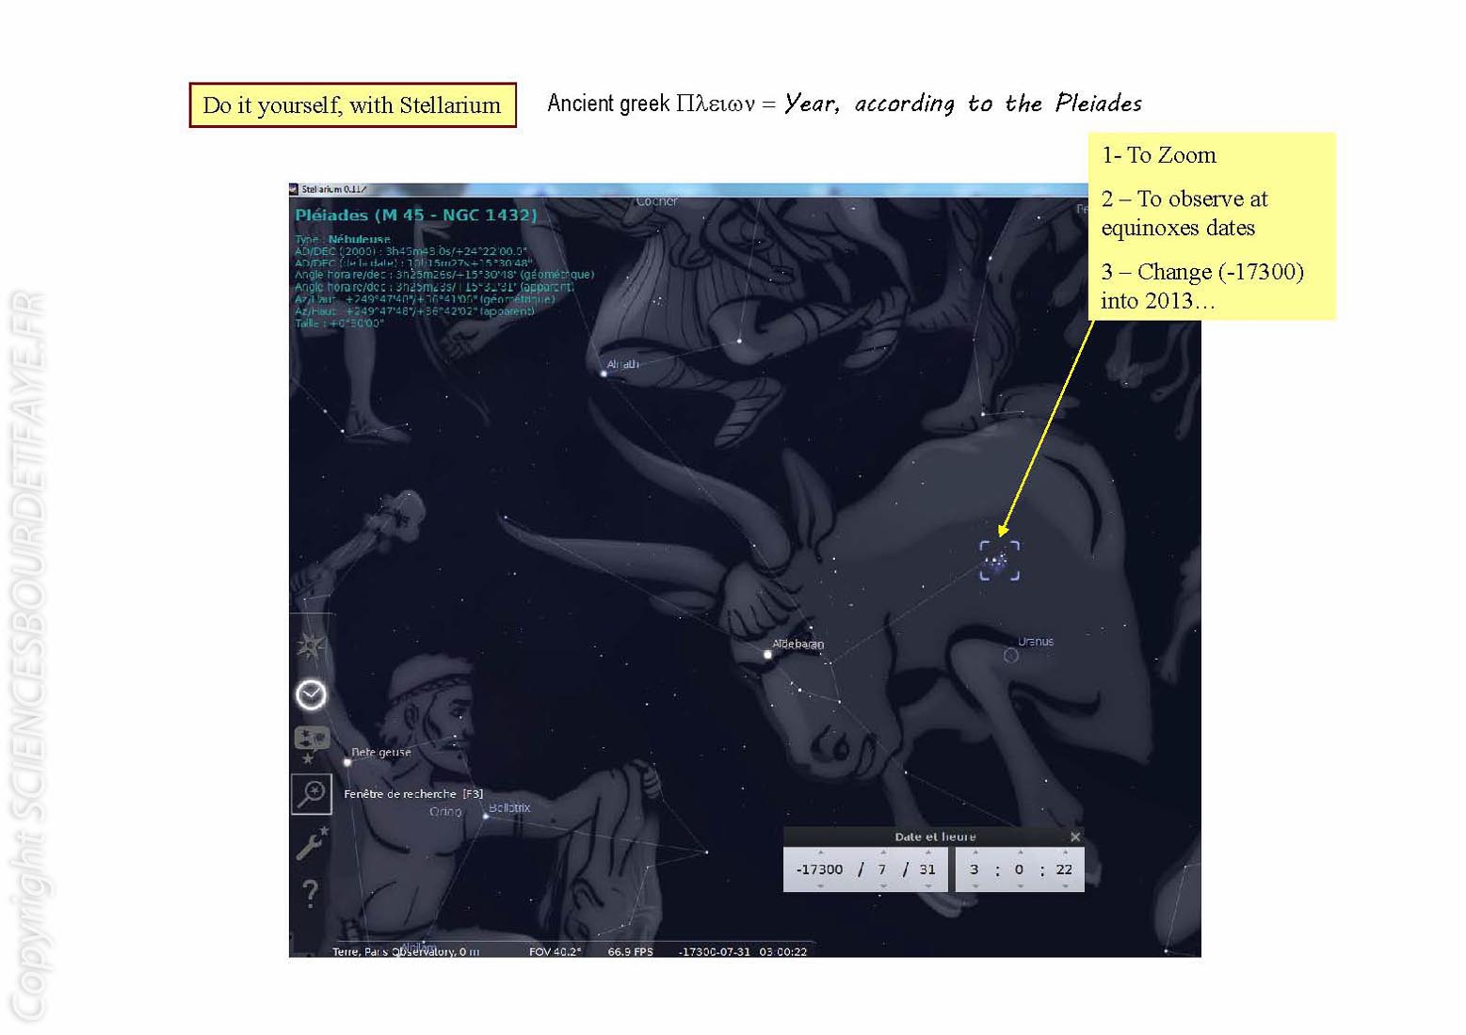This screenshot has width=1466, height=1035.
Task: Select the Pleiades cluster in selection brackets
Action: [999, 561]
